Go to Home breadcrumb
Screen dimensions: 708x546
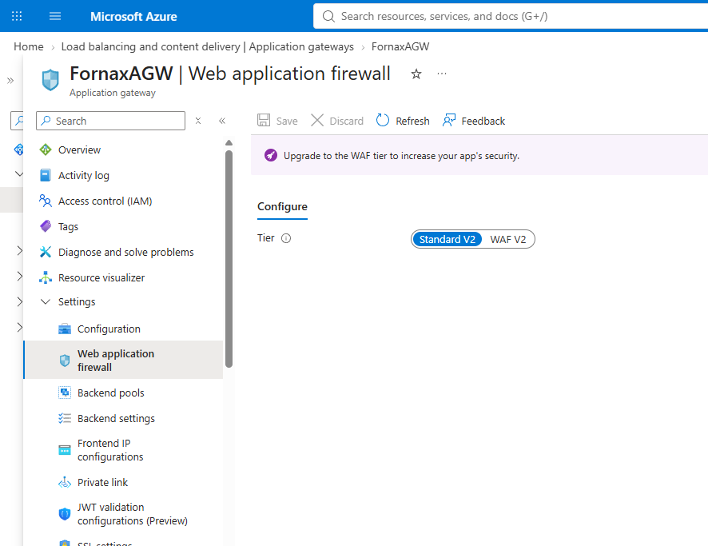pyautogui.click(x=29, y=46)
